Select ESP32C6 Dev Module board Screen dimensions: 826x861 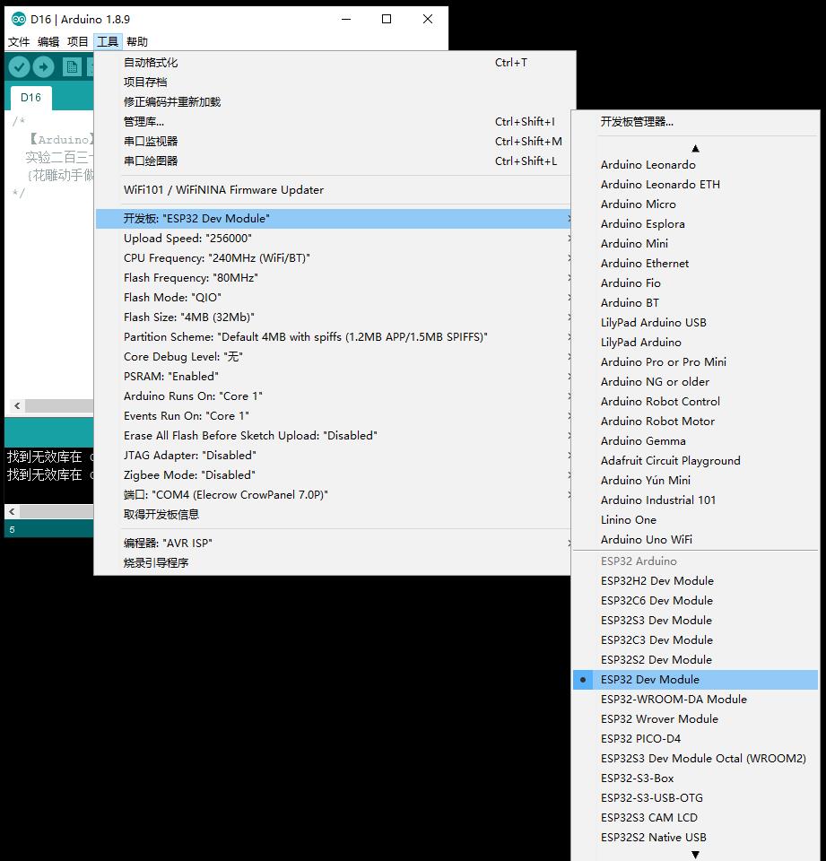coord(695,601)
